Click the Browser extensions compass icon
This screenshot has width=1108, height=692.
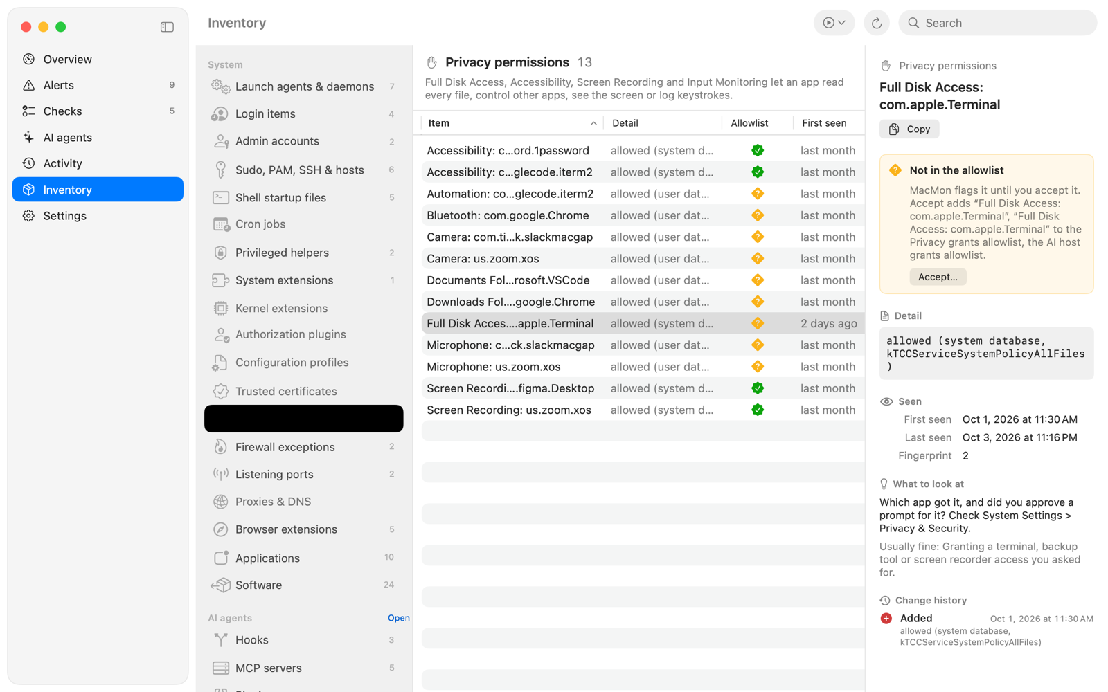point(221,529)
